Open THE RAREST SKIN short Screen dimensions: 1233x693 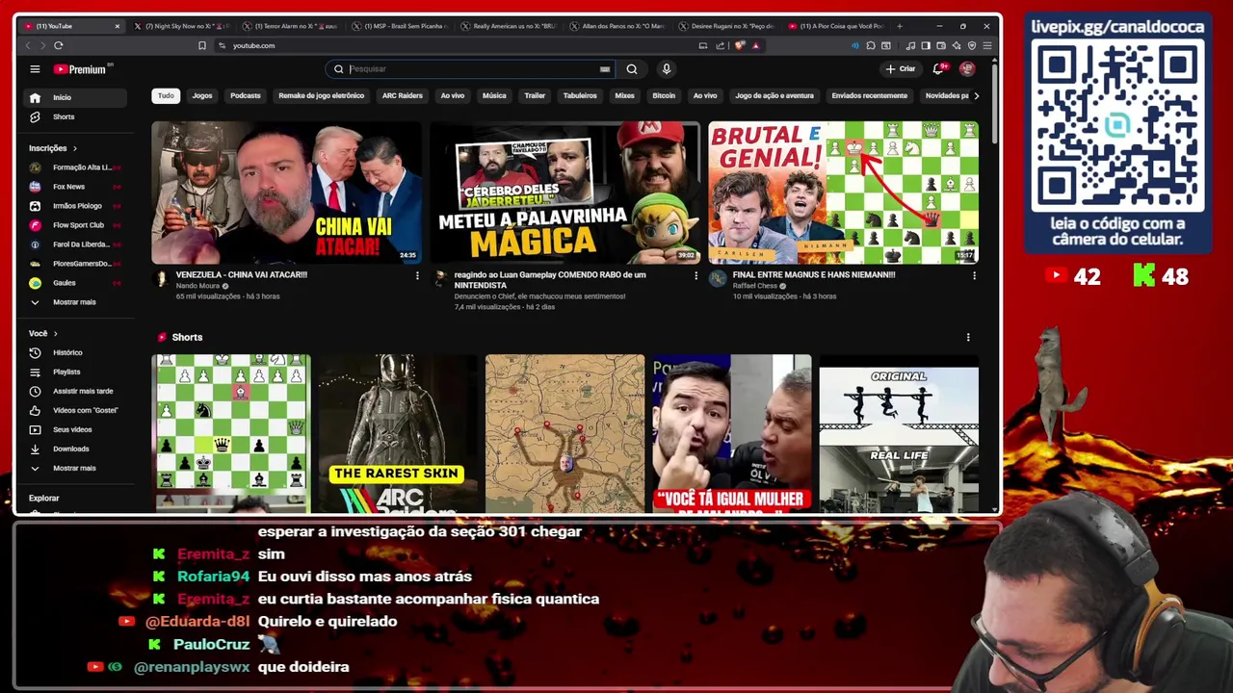(398, 433)
